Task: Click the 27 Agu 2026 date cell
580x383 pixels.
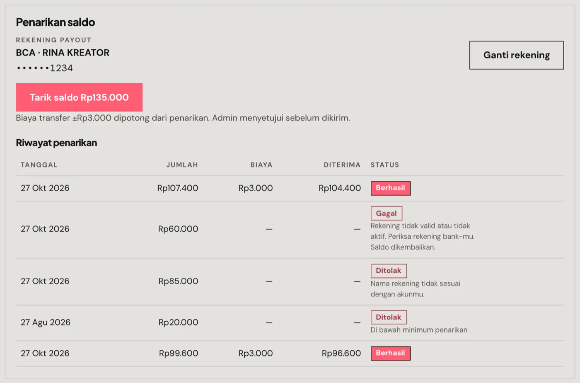Action: (46, 322)
